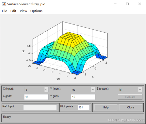Click the Ready status text
Screen dimensions: 146x124
click(x=7, y=117)
